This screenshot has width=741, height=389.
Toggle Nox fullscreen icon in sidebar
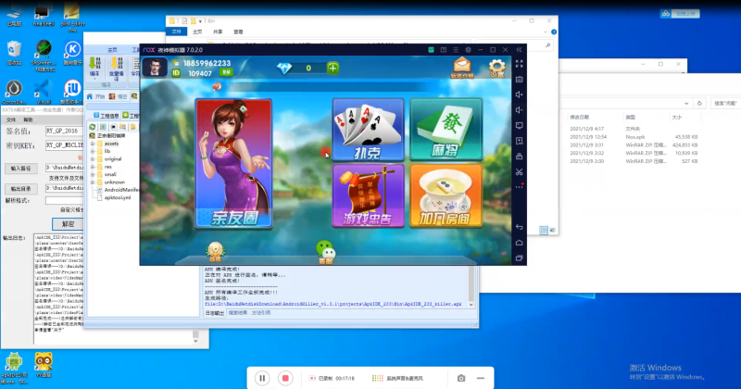tap(519, 64)
